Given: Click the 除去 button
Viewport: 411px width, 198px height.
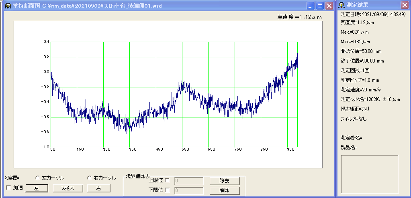Looking at the screenshot, I should pos(224,181).
